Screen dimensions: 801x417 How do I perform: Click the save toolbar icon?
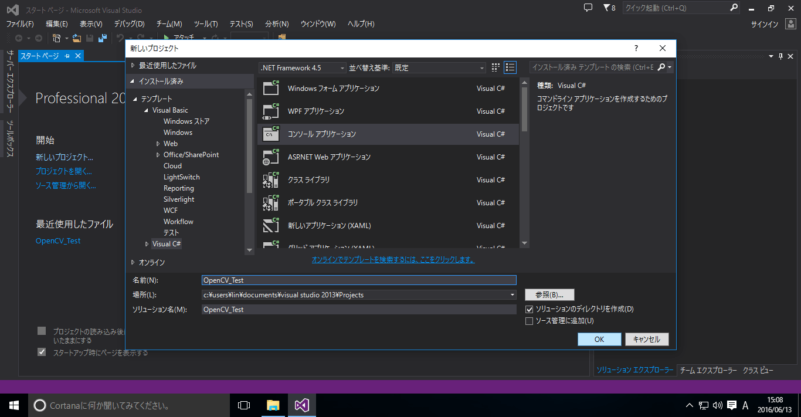(90, 38)
